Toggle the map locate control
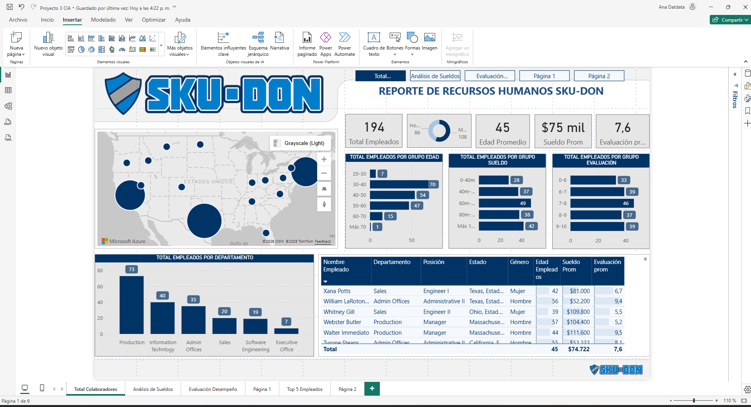The height and width of the screenshot is (407, 751). click(324, 204)
